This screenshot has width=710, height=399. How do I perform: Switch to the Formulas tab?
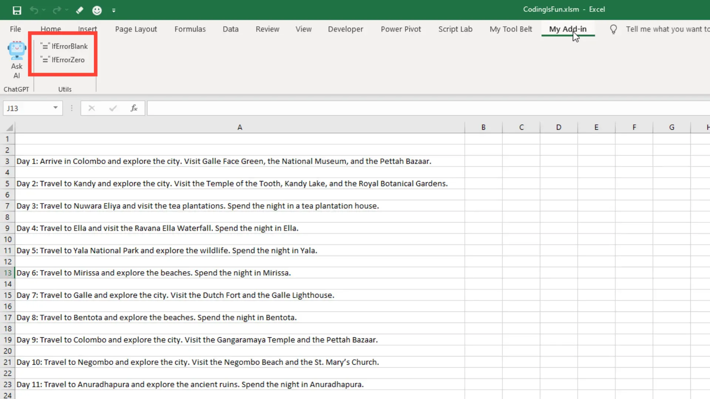click(x=190, y=29)
